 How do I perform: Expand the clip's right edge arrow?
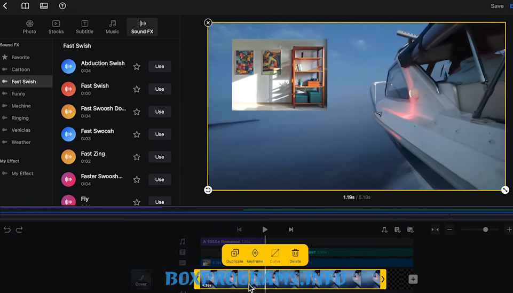382,279
